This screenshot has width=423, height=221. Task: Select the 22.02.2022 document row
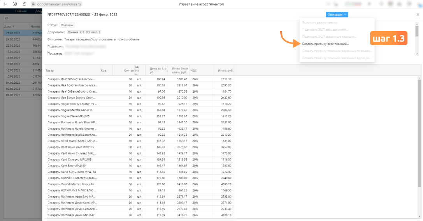[23, 46]
